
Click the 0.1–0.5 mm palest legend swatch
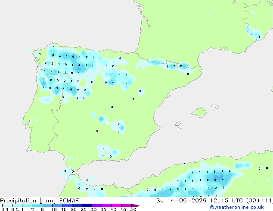coord(7,205)
